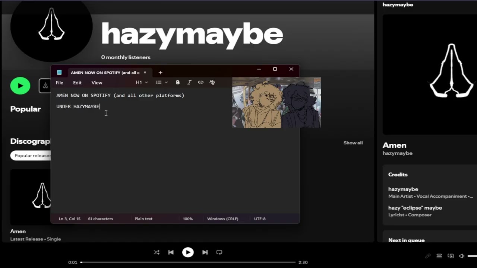
Task: Open Connect to a device icon
Action: tap(451, 256)
